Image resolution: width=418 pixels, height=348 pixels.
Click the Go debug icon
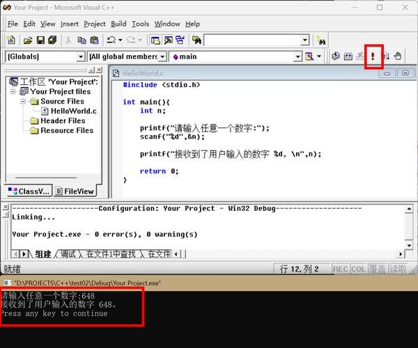386,56
